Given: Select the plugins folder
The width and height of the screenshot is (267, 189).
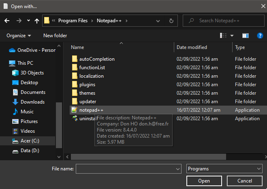Looking at the screenshot, I should click(87, 85).
